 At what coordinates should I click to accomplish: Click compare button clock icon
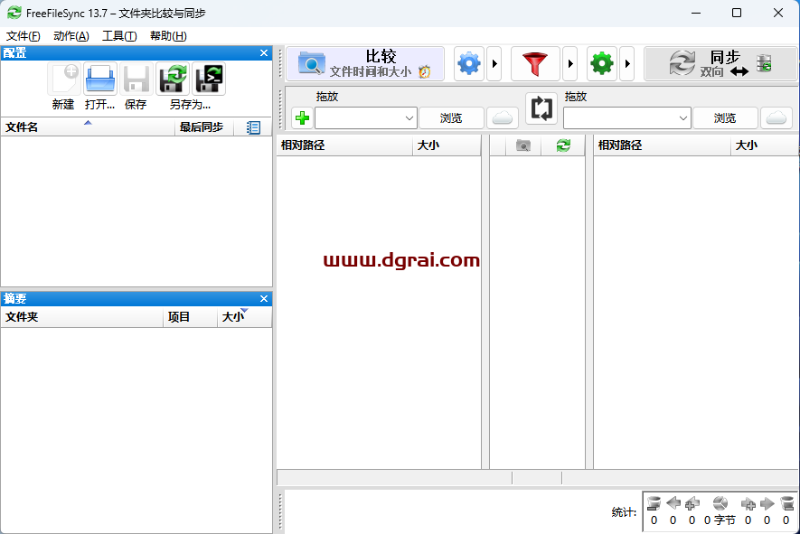(x=425, y=72)
